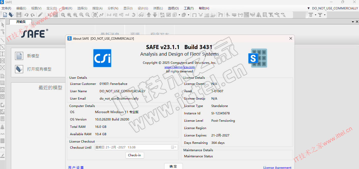Open the 文件(F) menu
This screenshot has height=169, width=359.
(x=6, y=8)
